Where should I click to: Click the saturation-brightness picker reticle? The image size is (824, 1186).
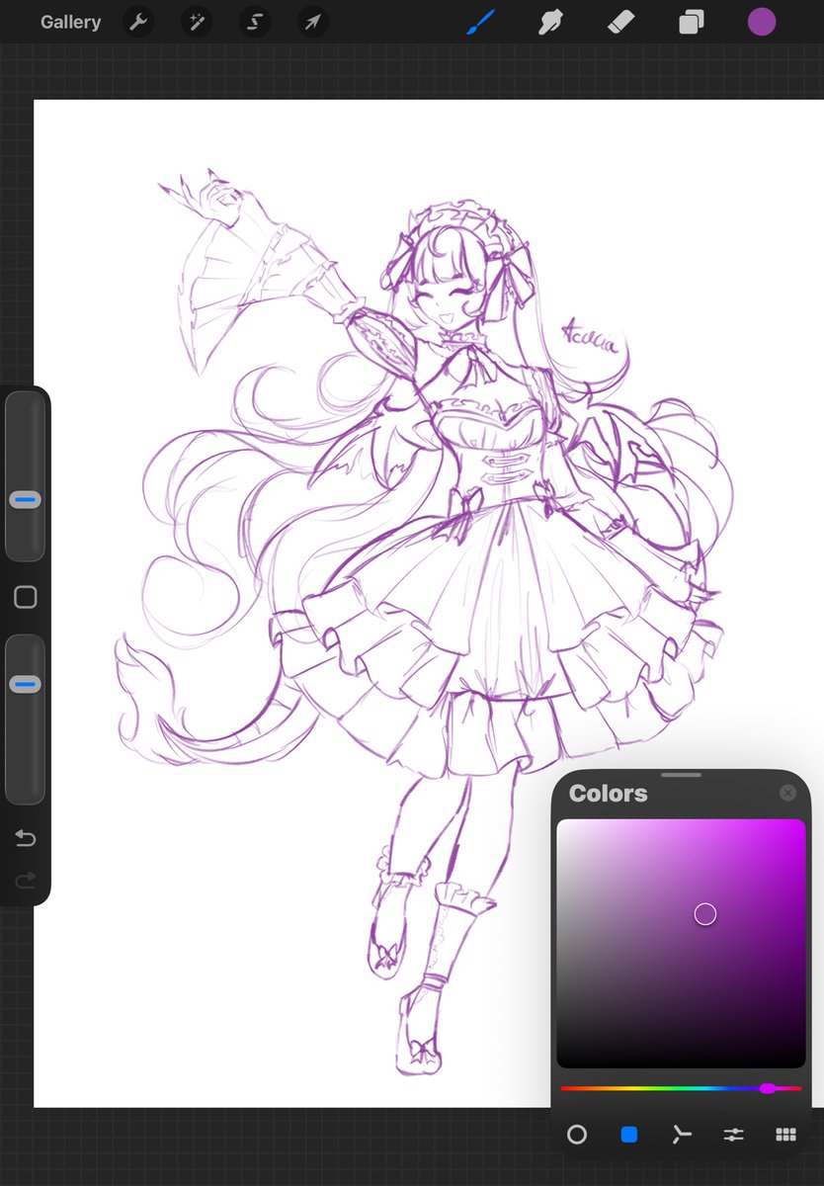(704, 914)
